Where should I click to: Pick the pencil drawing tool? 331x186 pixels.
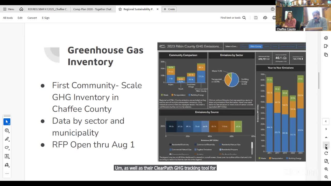pyautogui.click(x=7, y=139)
